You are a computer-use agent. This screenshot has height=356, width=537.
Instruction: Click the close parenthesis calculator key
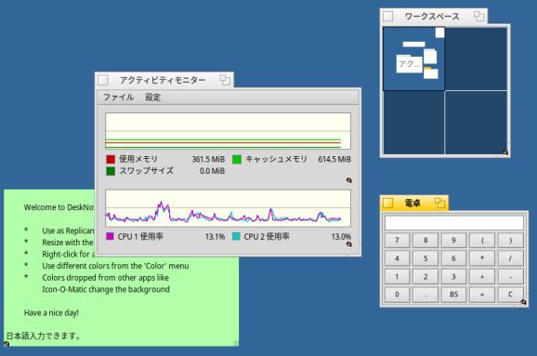coord(511,240)
